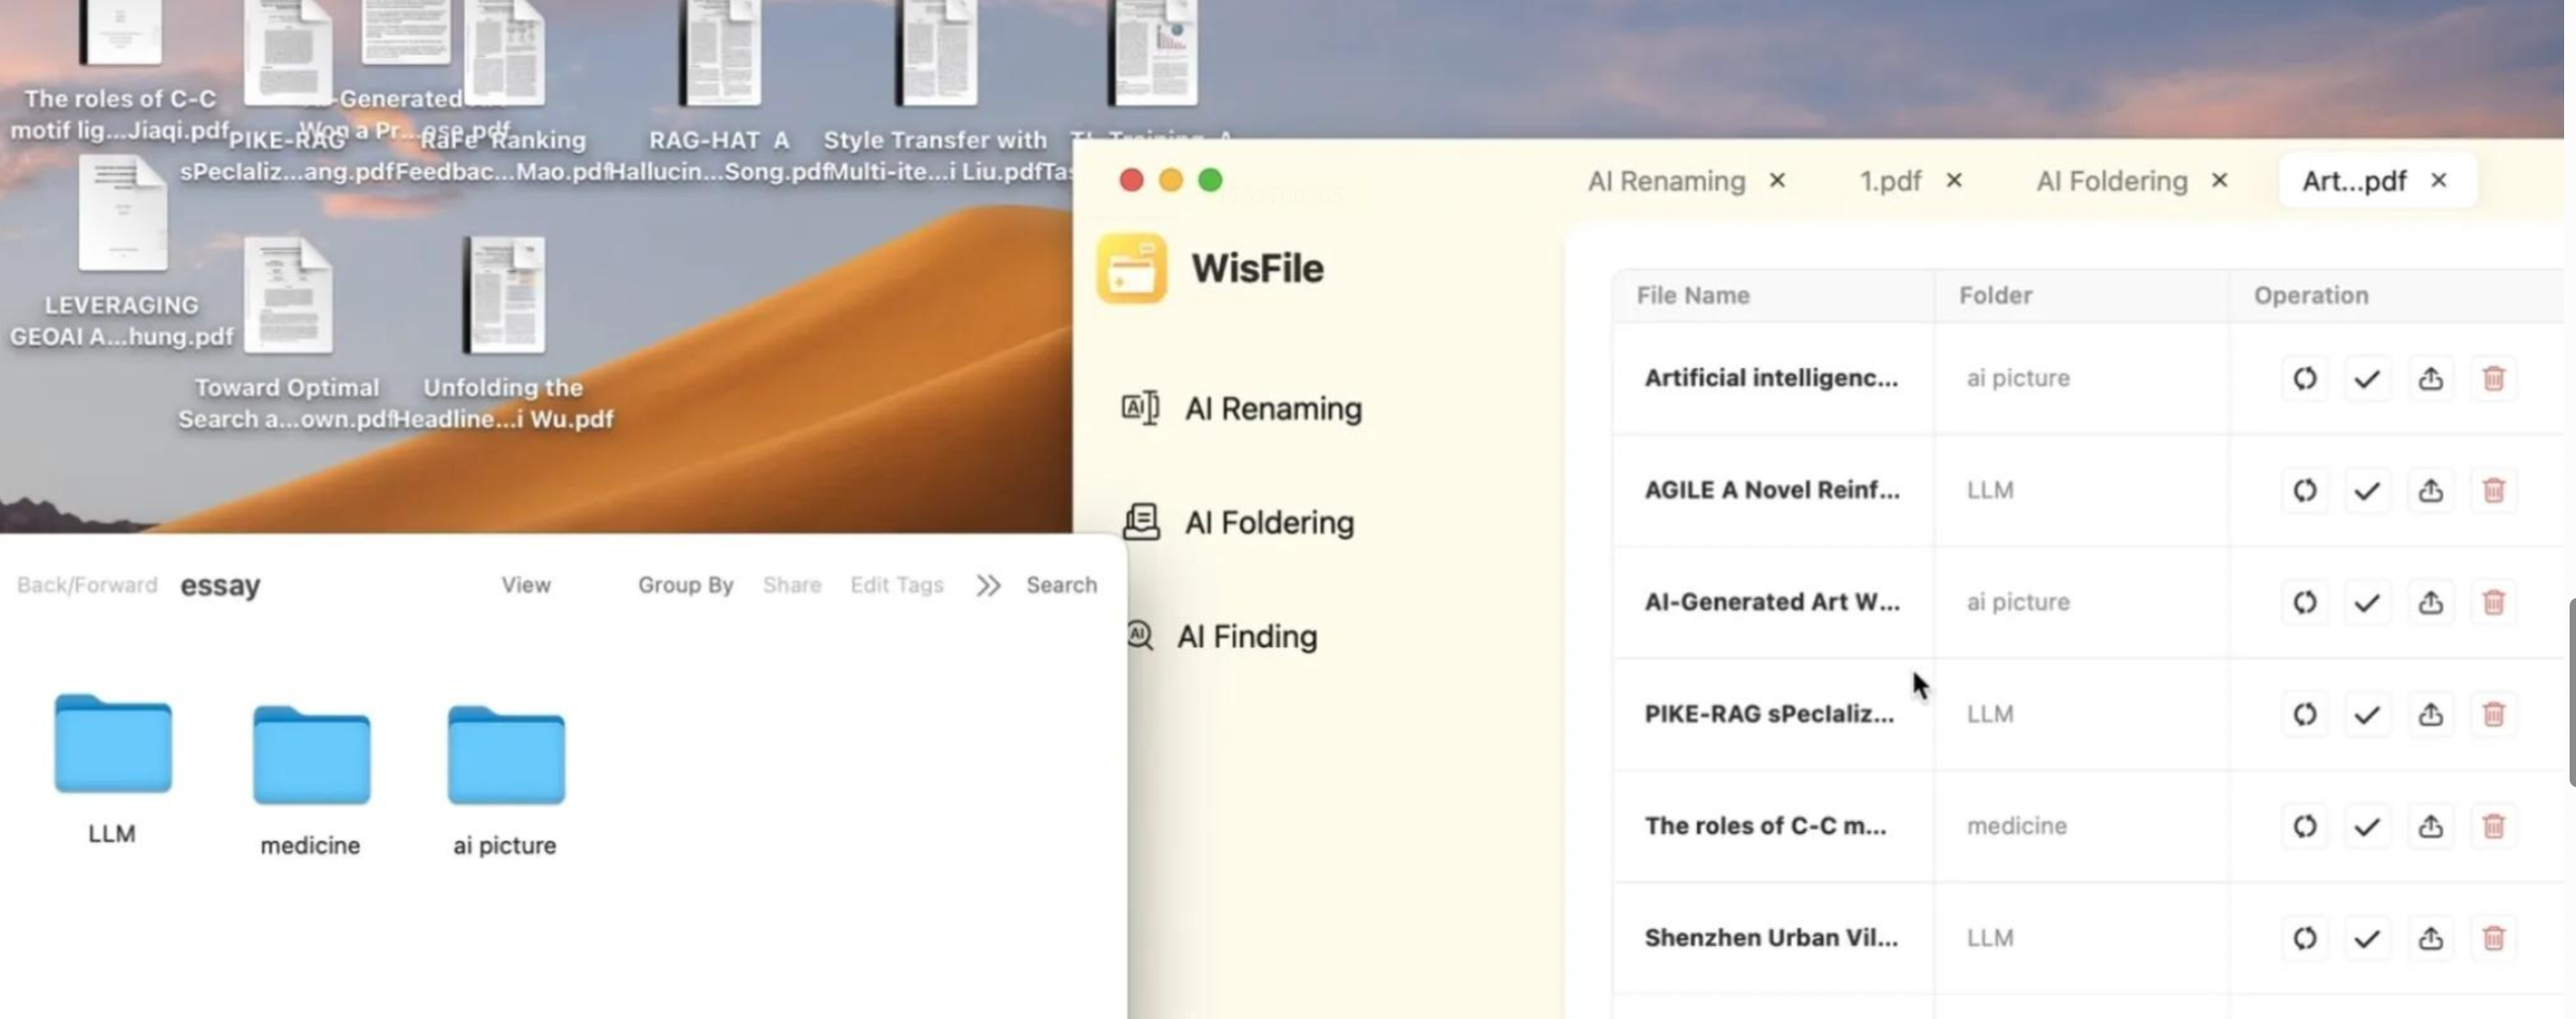Export the AI-Generated Art W... row
The width and height of the screenshot is (2576, 1019).
tap(2431, 603)
